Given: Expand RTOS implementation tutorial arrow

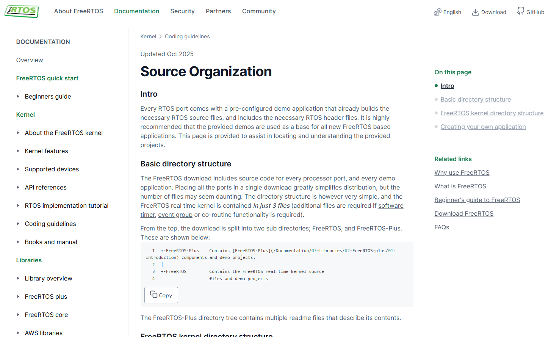Looking at the screenshot, I should 18,205.
